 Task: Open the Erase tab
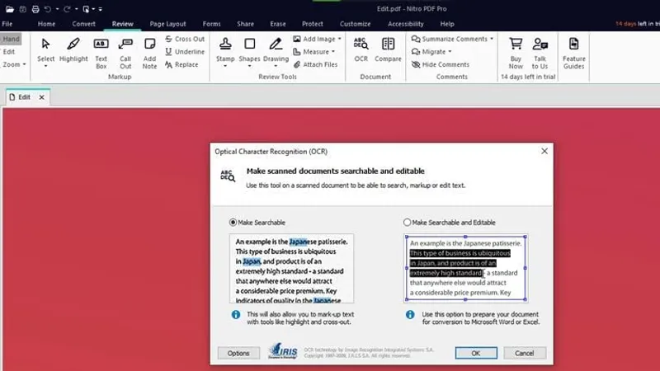278,24
